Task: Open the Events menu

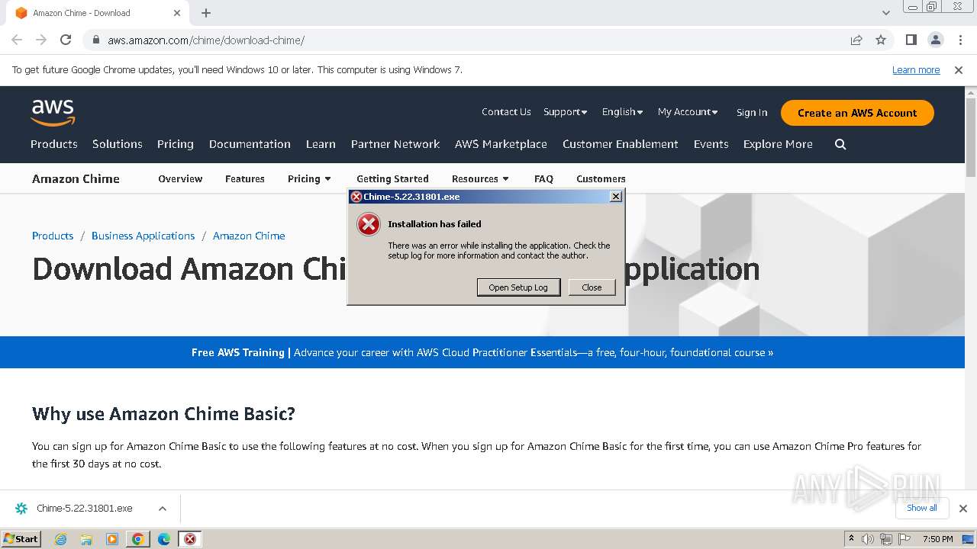Action: click(711, 144)
